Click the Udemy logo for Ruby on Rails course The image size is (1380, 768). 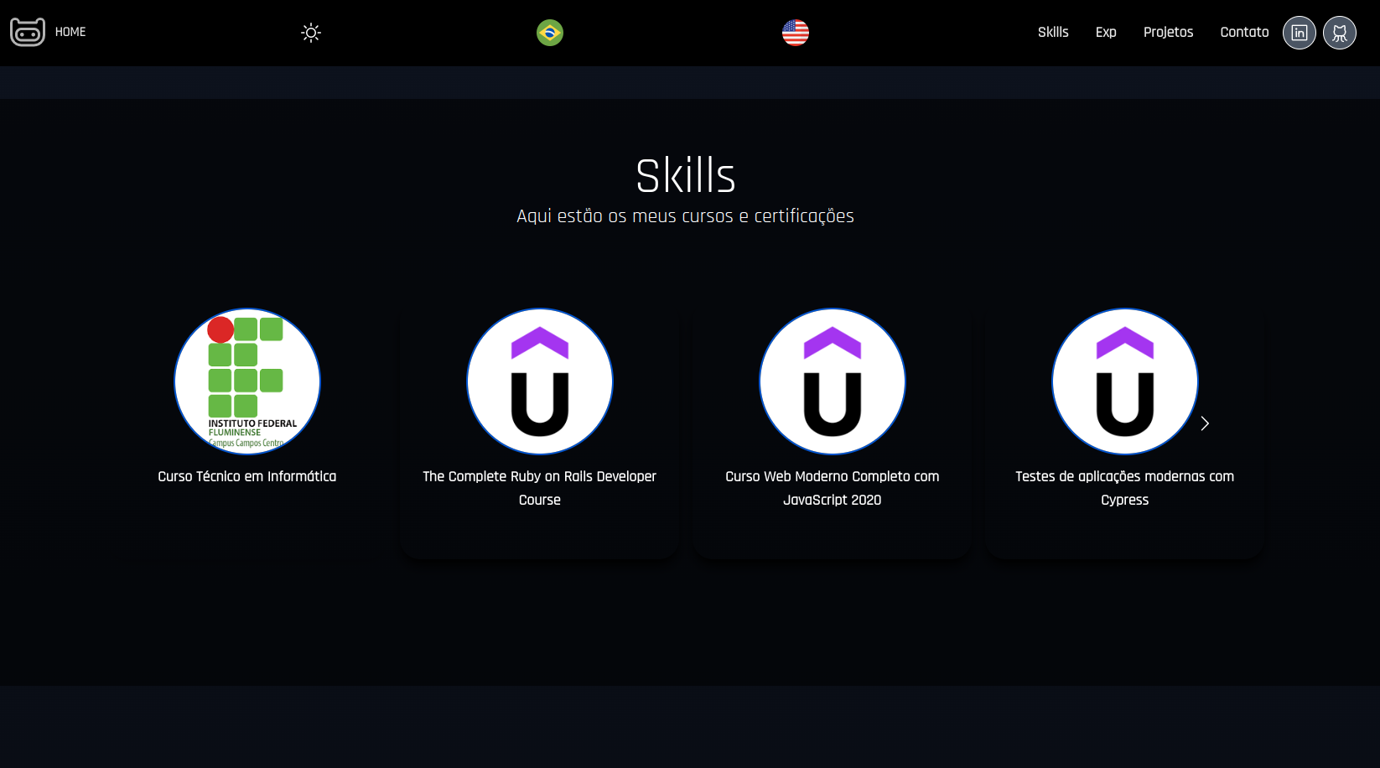coord(540,381)
